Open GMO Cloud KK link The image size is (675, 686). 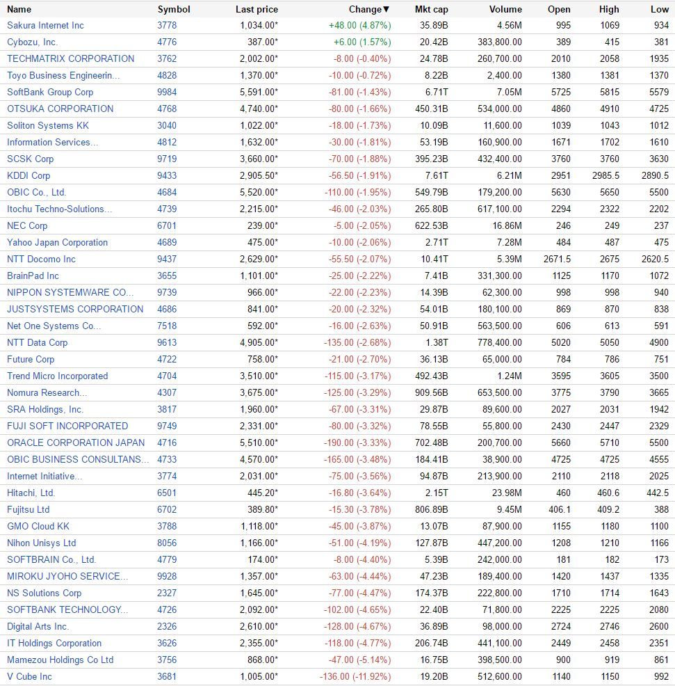[38, 526]
